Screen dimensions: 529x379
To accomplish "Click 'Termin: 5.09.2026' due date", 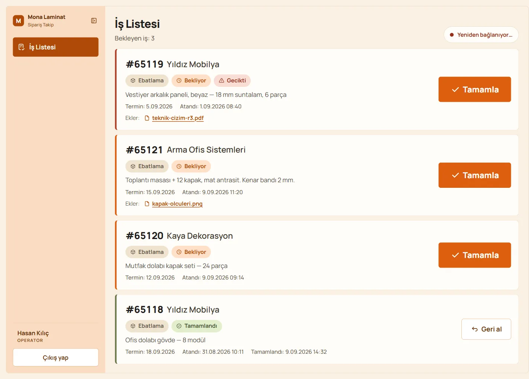I will [149, 107].
